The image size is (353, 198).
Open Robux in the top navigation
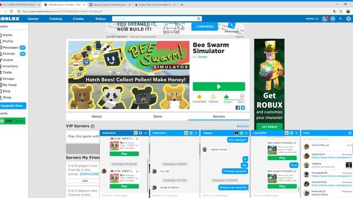pyautogui.click(x=100, y=19)
